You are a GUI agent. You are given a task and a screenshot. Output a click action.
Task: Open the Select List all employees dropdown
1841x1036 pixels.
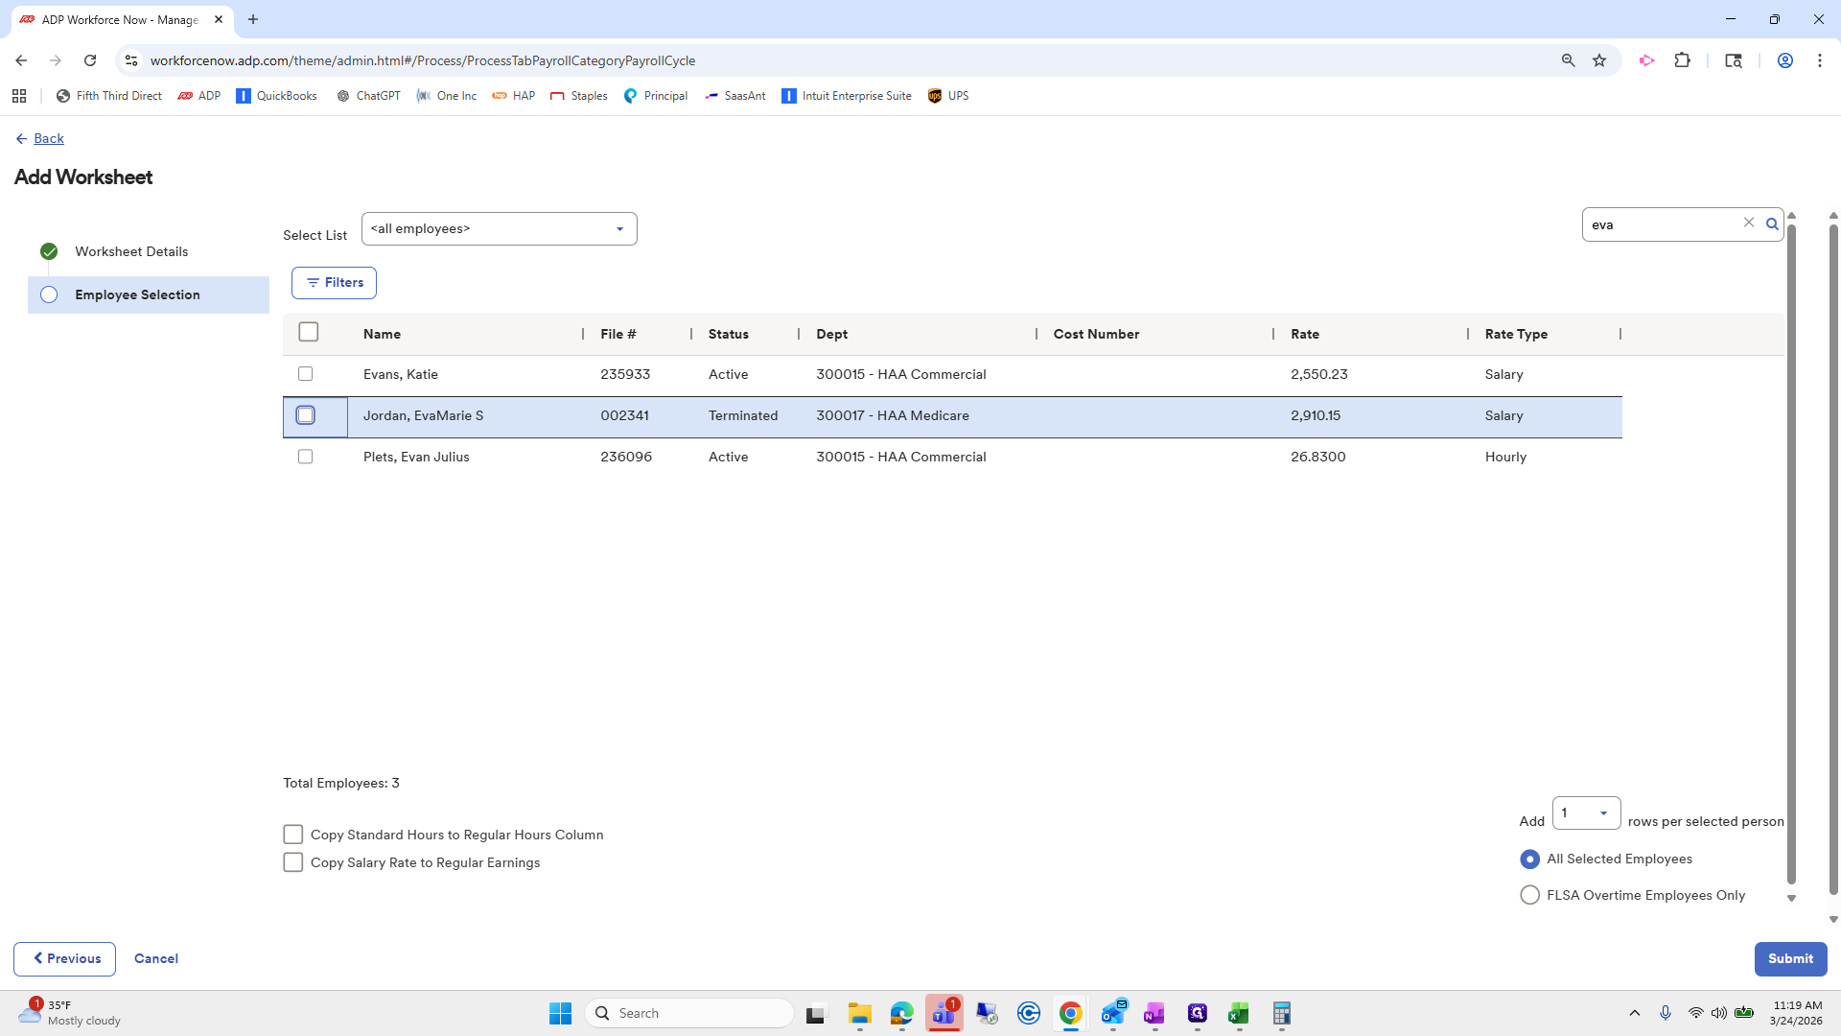pyautogui.click(x=499, y=229)
